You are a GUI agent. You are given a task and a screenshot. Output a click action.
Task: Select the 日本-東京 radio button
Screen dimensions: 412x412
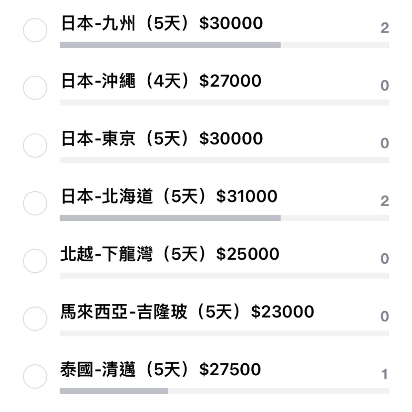tap(35, 146)
